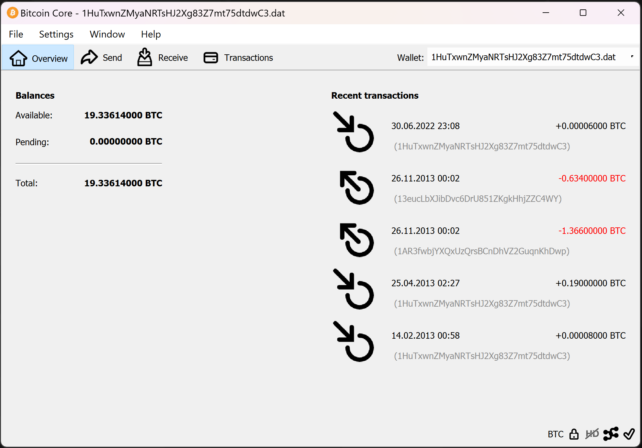Switch to the Send tab

101,58
